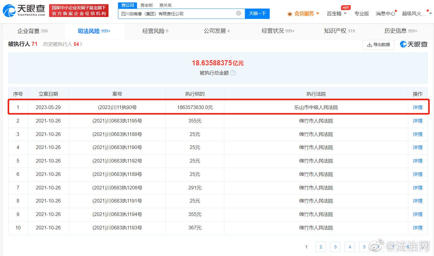
Task: Select the 经营状况 tab
Action: 278,31
